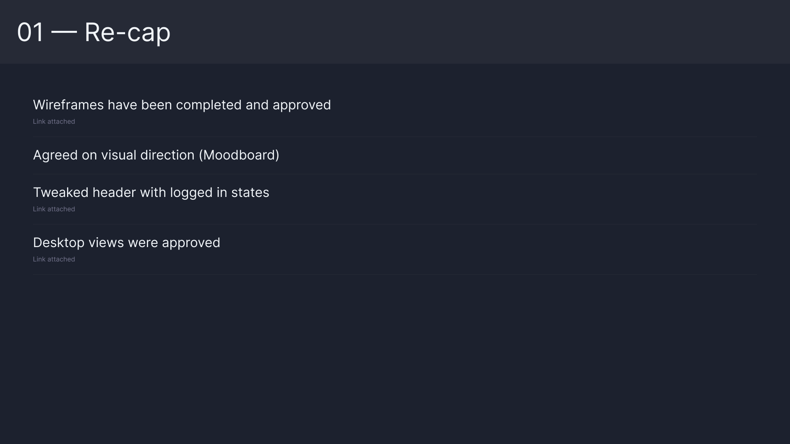The width and height of the screenshot is (790, 444).
Task: Click the "01" section number in the title
Action: [30, 32]
